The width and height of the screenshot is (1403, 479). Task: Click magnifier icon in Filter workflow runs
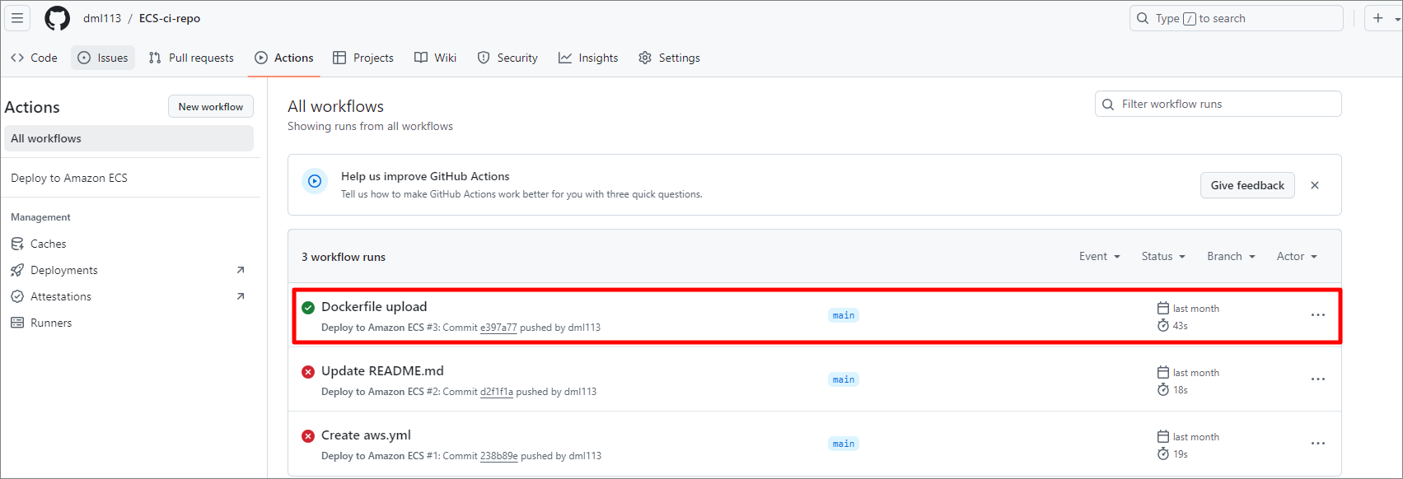1108,104
